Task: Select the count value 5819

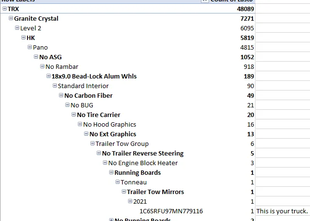Action: tap(247, 38)
